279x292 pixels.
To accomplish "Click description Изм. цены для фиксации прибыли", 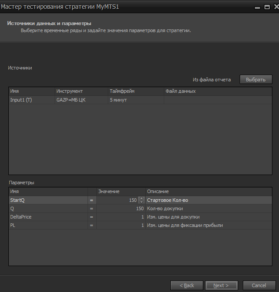I will 185,225.
